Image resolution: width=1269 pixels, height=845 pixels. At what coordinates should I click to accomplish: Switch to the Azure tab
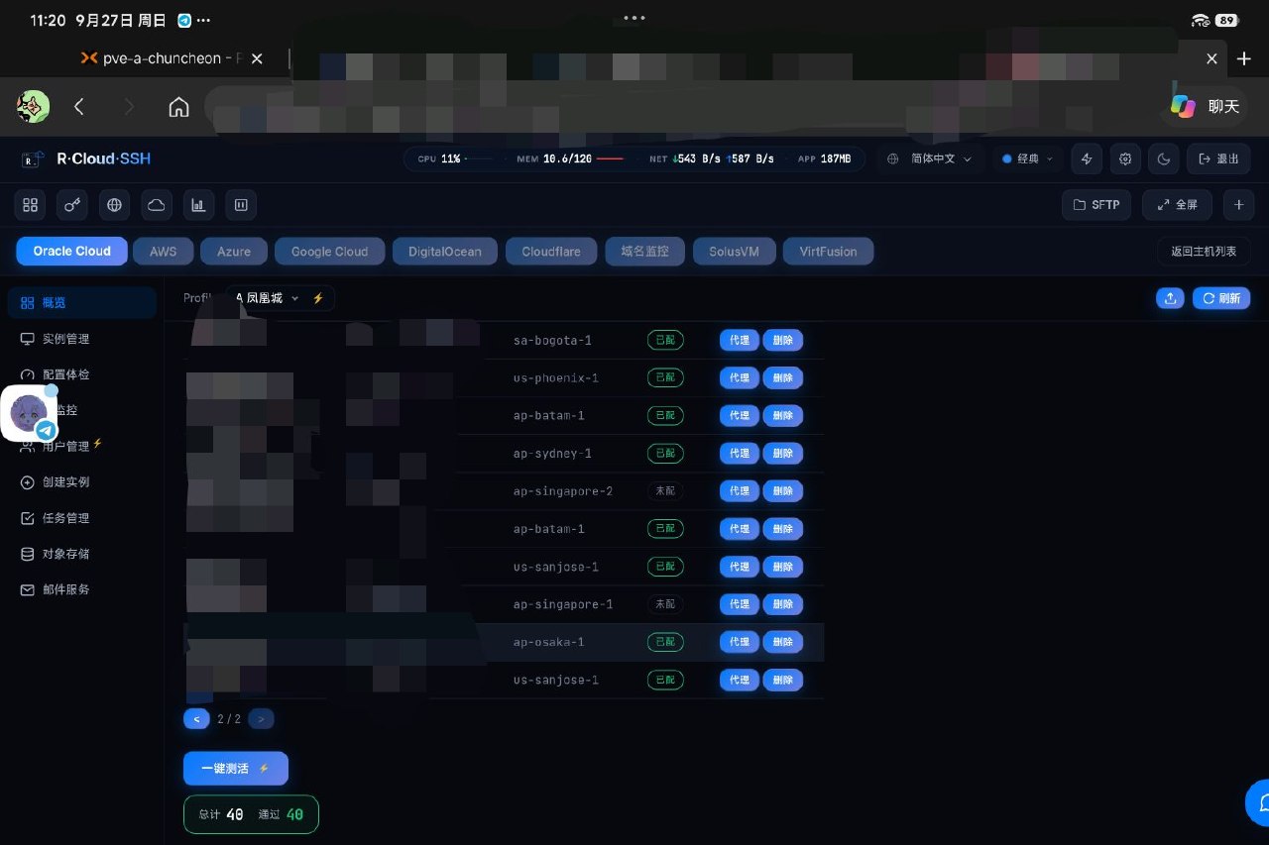(x=234, y=252)
